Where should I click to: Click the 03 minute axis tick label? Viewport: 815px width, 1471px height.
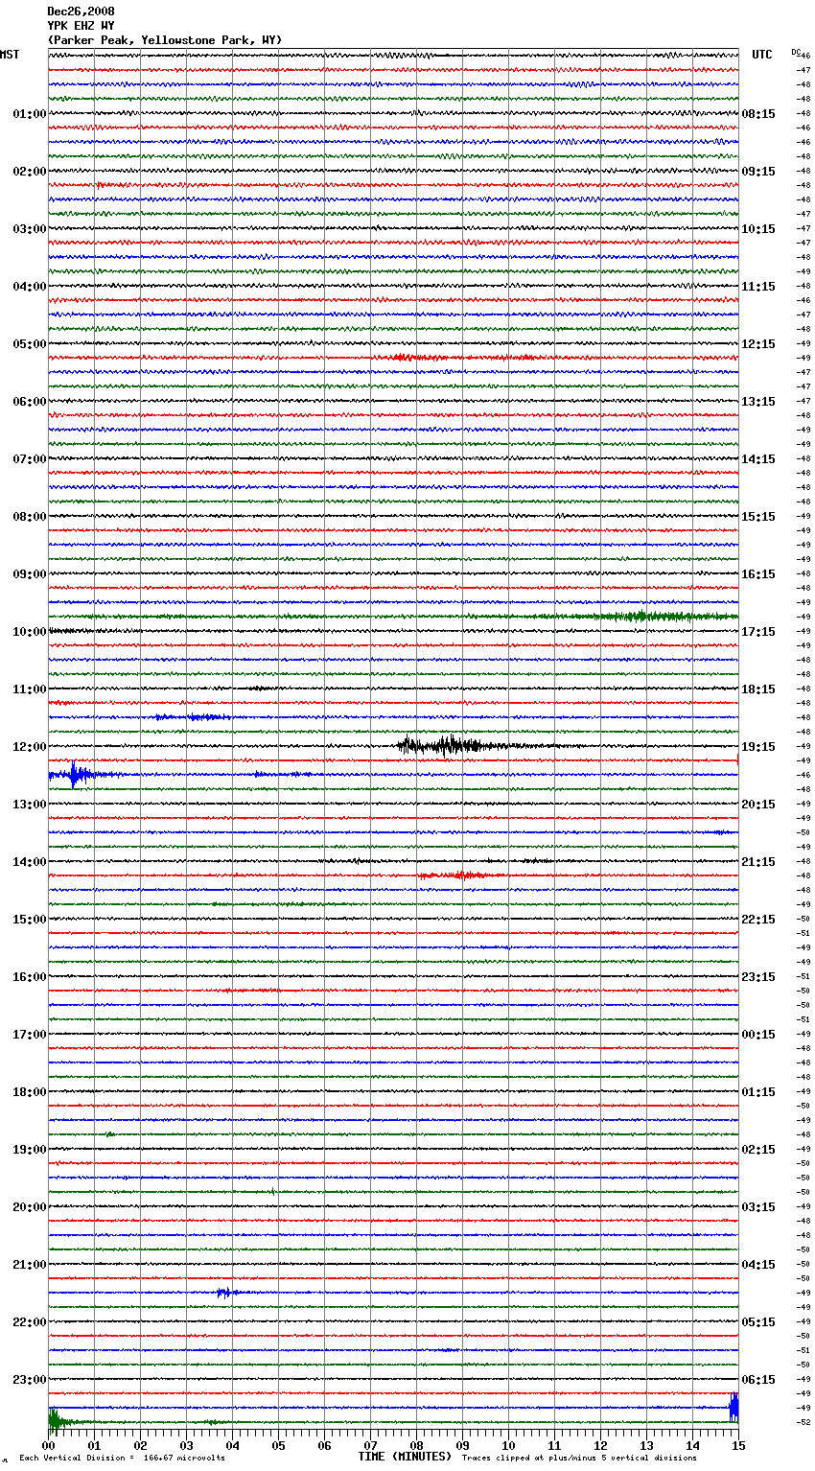pos(186,1445)
